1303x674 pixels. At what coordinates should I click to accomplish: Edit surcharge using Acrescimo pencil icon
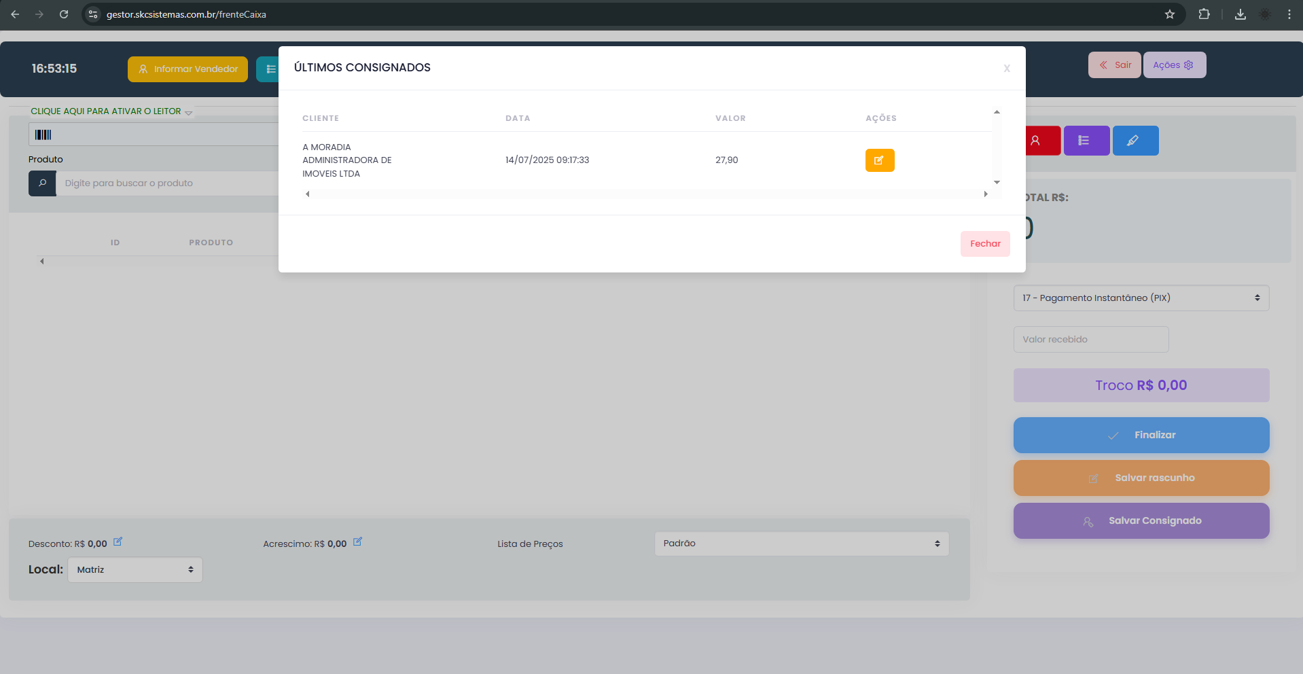pos(357,542)
